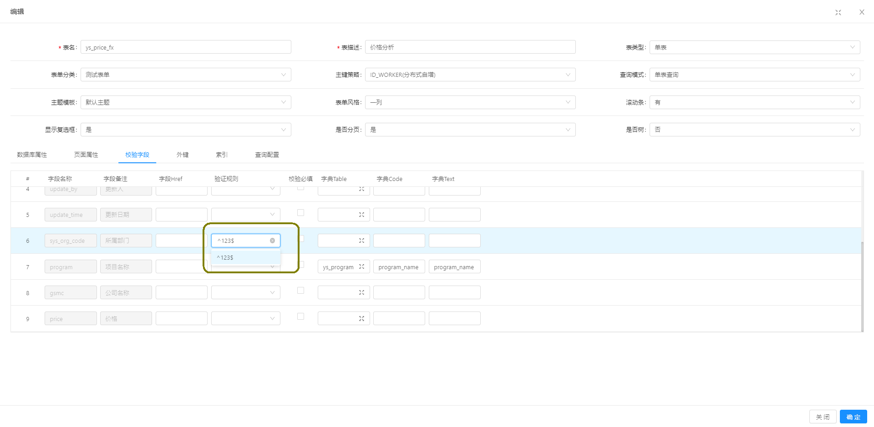Click the 字段Href input for update_time row
874x427 pixels.
182,215
